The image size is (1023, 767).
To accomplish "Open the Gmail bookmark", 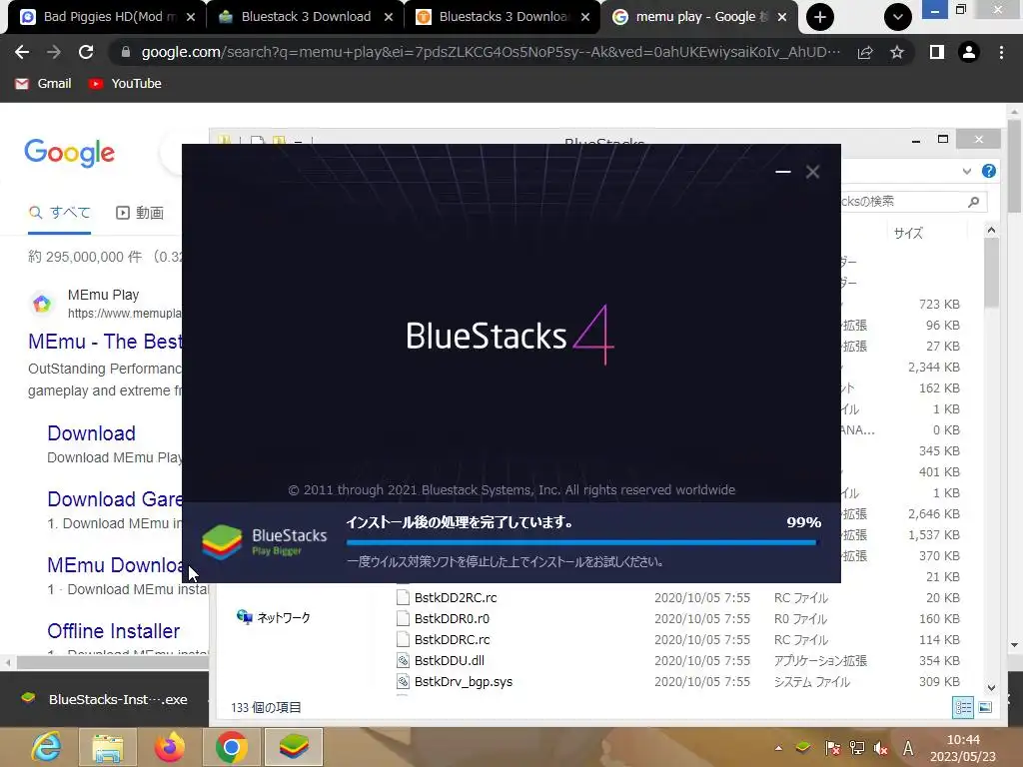I will click(43, 84).
